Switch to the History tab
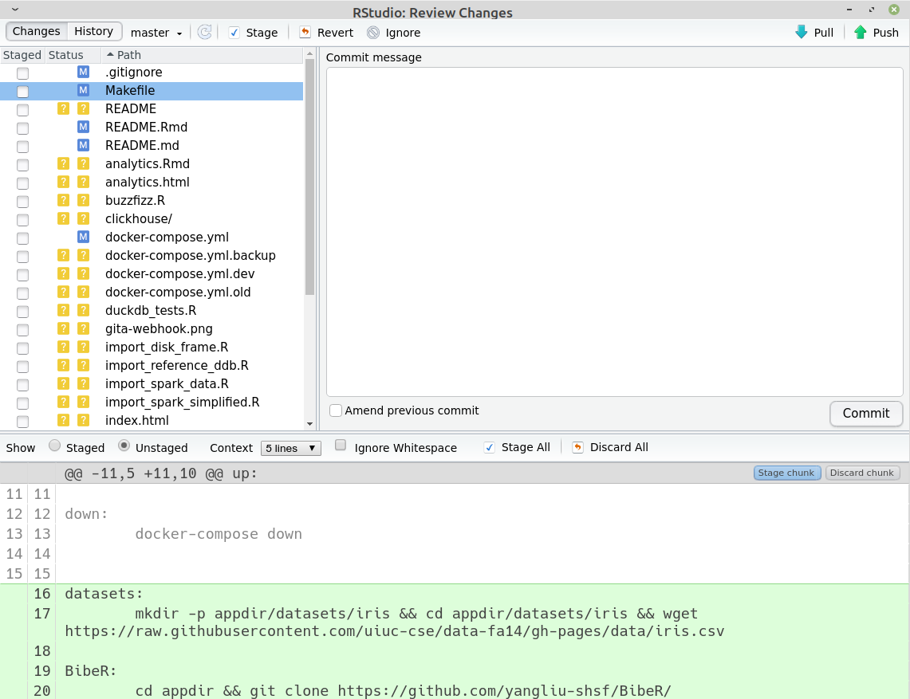Screen dimensions: 910x699 pos(93,31)
